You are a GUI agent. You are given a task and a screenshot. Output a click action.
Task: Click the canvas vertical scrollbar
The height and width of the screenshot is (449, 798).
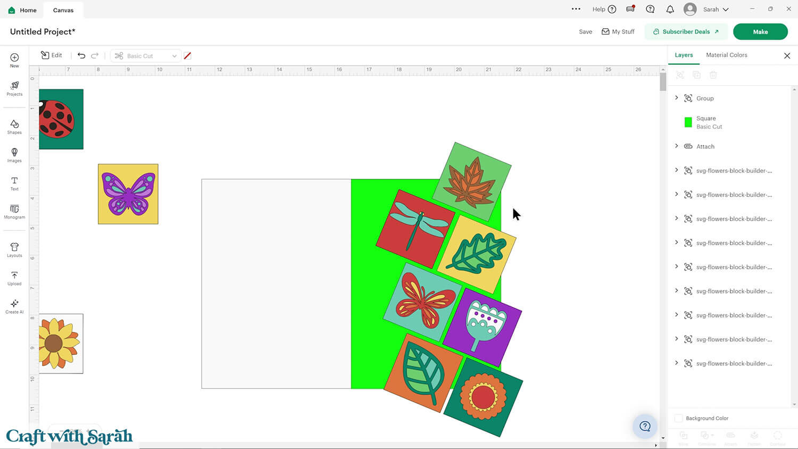(x=663, y=82)
